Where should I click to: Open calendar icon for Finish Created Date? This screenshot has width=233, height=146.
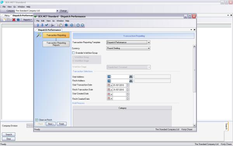[x=109, y=99]
